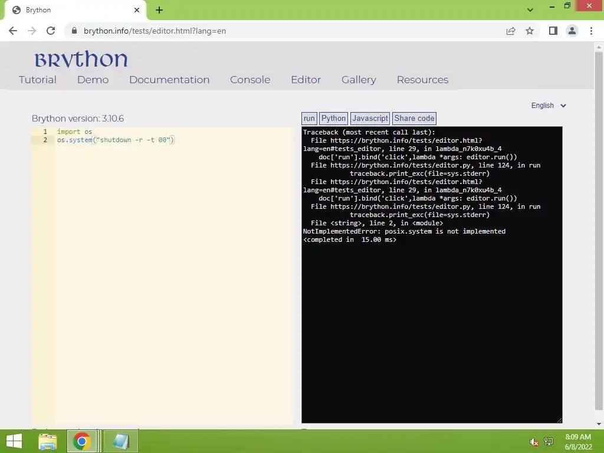Click line number 1 in the gutter
The image size is (604, 453).
(x=45, y=132)
